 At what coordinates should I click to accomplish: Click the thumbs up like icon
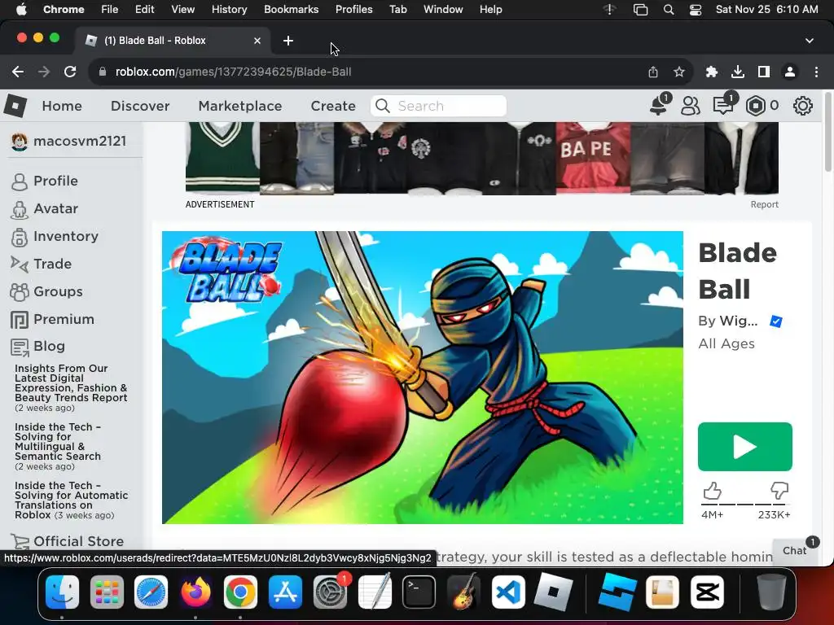point(712,491)
